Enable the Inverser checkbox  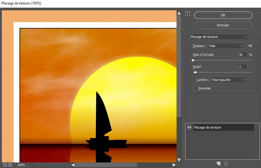click(195, 88)
